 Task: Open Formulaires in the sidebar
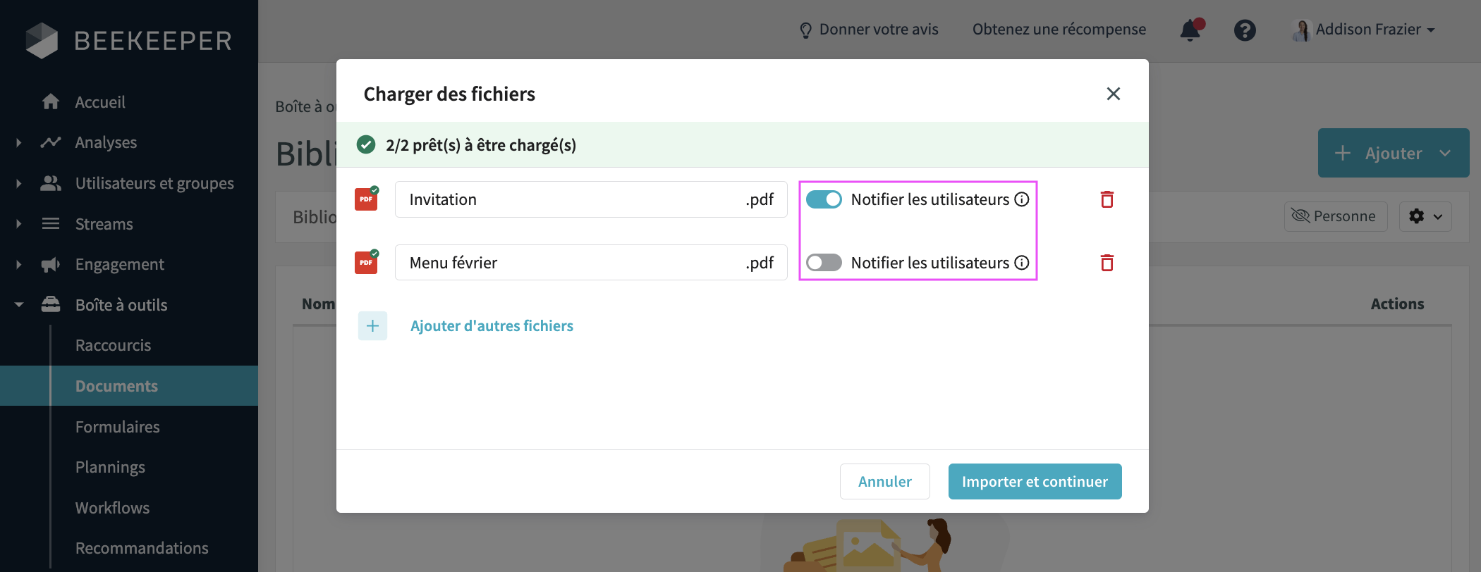(118, 427)
